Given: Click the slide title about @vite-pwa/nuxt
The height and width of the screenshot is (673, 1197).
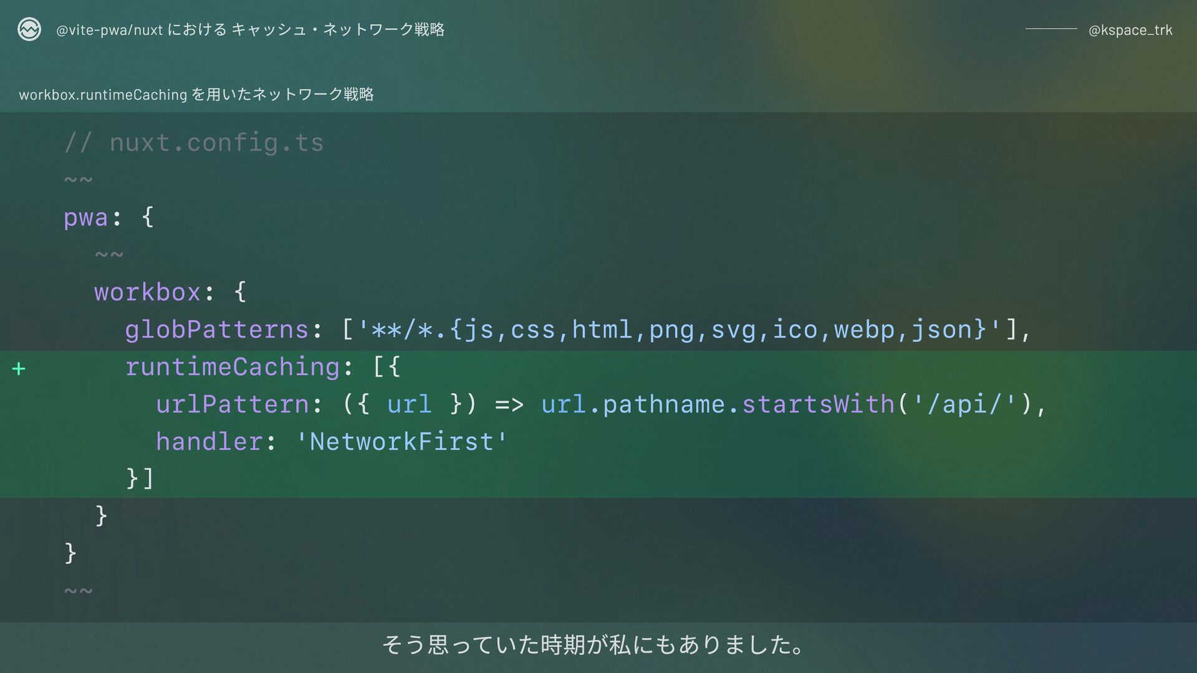Looking at the screenshot, I should click(x=250, y=29).
